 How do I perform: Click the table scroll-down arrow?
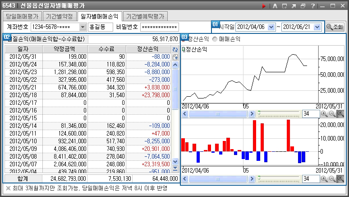coord(175,161)
